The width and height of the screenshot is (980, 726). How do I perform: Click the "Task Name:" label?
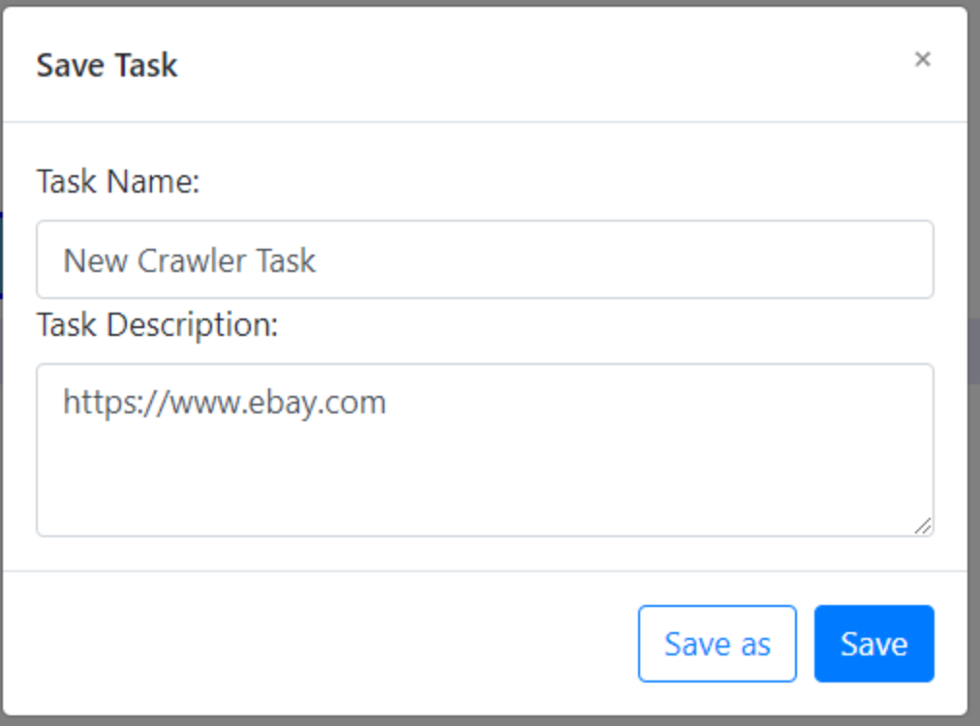pyautogui.click(x=118, y=182)
